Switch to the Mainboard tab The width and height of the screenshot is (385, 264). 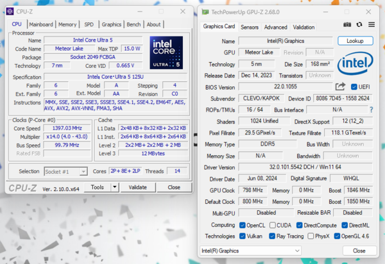coord(41,24)
